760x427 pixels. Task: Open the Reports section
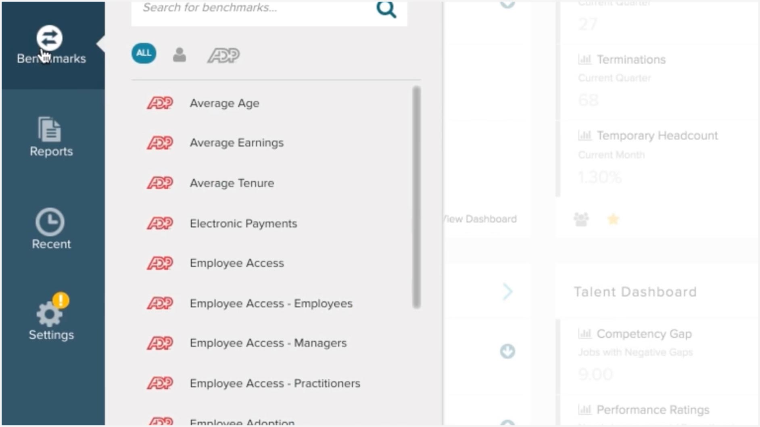[51, 137]
